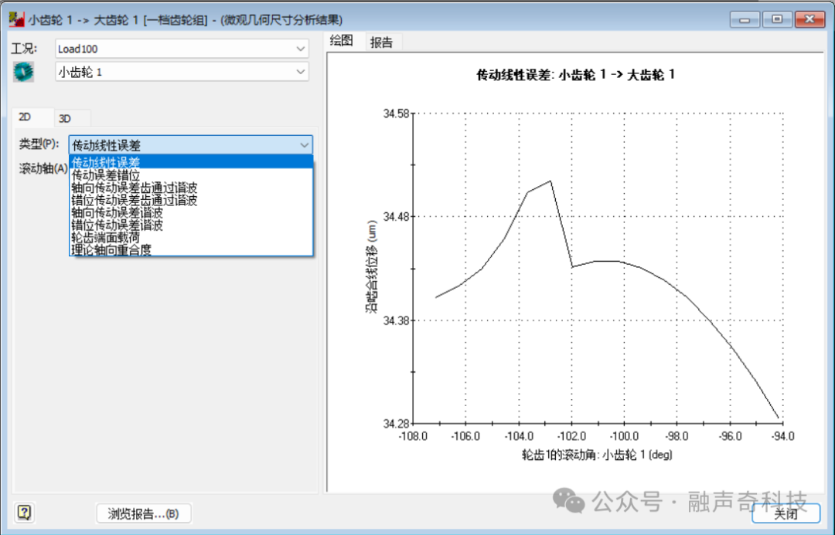Click the -96.0 x-axis value
The height and width of the screenshot is (535, 835).
coord(730,437)
